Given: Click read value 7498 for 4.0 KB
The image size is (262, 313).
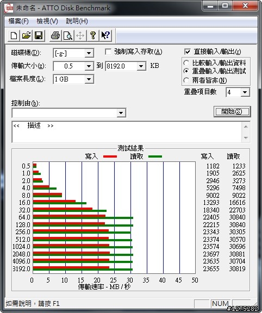Looking at the screenshot, I should pyautogui.click(x=239, y=188).
